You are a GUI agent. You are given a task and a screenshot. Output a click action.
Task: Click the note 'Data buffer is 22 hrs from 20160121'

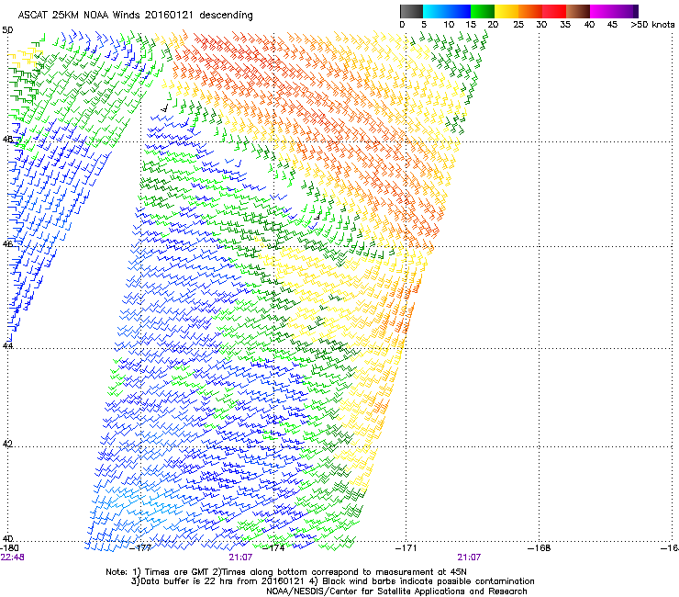(221, 581)
